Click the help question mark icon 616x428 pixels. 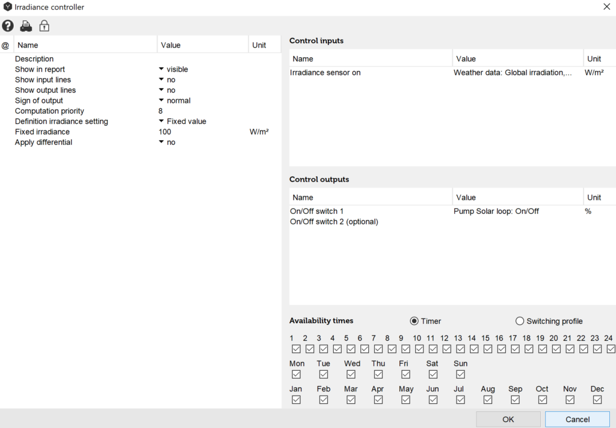(8, 26)
